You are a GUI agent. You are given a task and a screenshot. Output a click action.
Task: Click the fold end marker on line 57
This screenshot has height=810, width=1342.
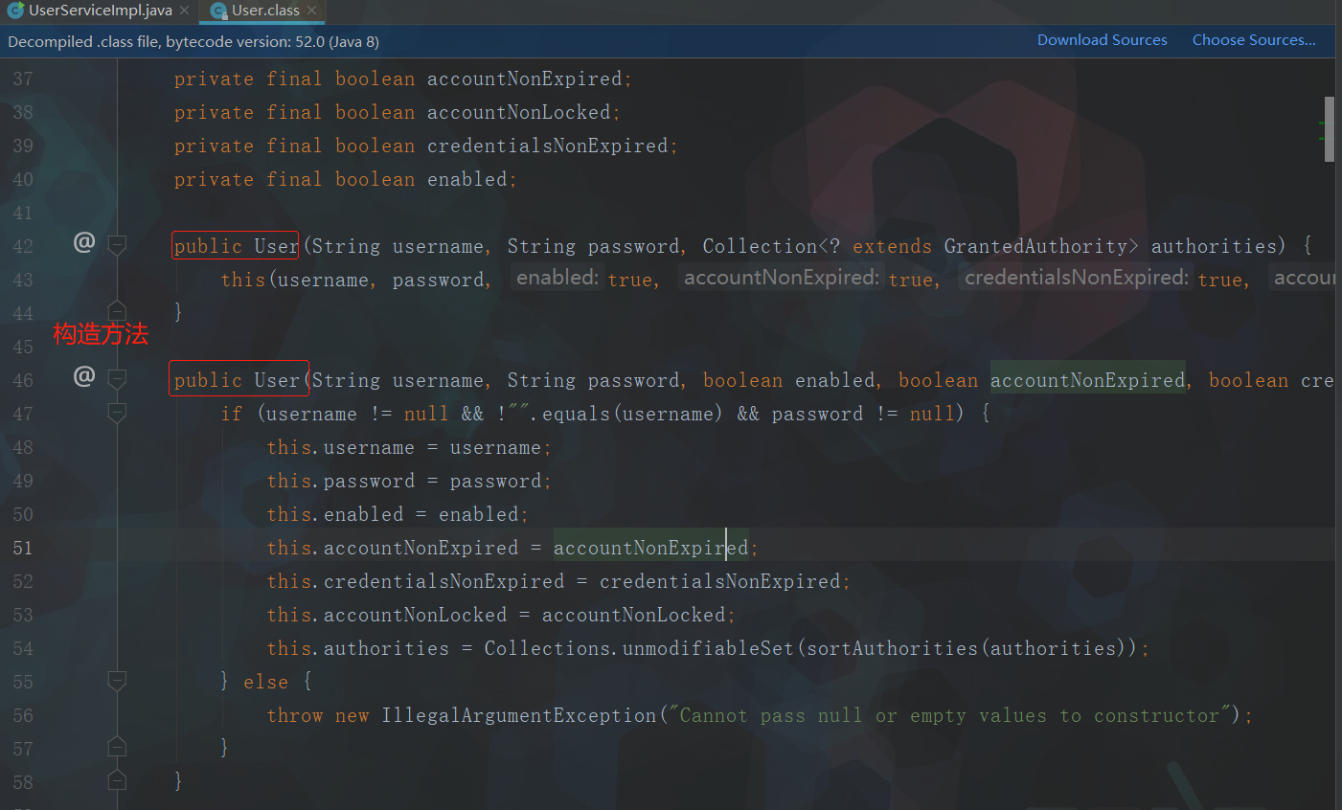coord(117,746)
